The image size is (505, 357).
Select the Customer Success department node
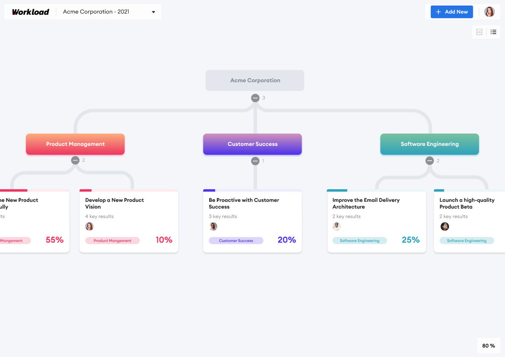252,144
